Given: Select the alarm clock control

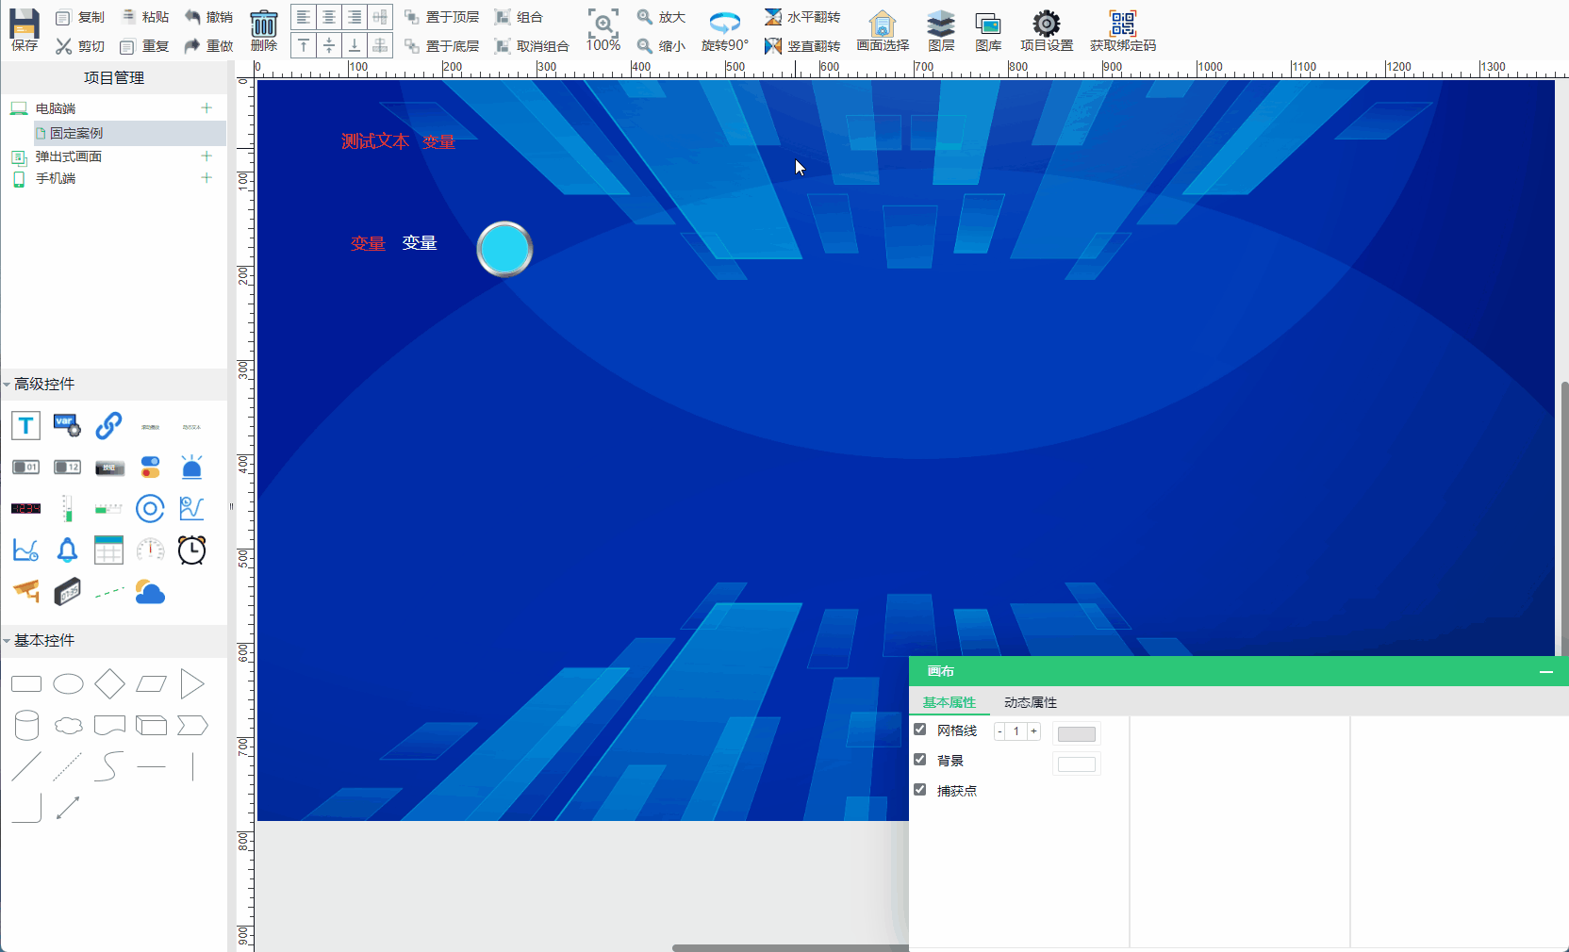Looking at the screenshot, I should (x=191, y=550).
